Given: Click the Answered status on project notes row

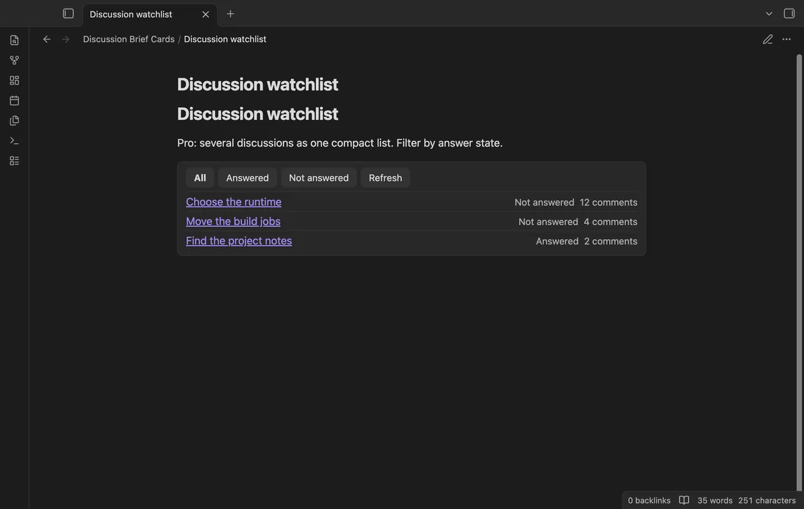Looking at the screenshot, I should pos(557,241).
